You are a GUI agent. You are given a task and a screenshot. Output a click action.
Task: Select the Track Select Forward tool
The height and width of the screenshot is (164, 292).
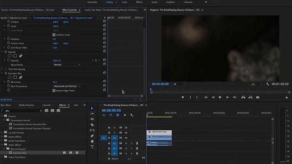click(92, 113)
